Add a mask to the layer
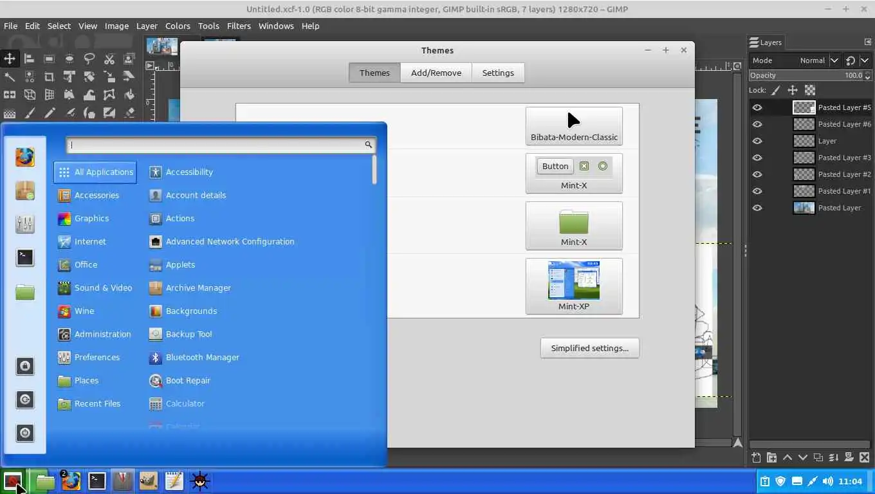Image resolution: width=875 pixels, height=494 pixels. [849, 457]
